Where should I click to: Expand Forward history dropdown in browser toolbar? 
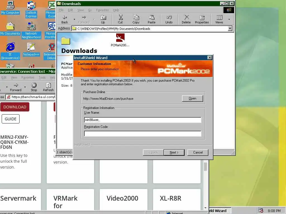(25, 87)
